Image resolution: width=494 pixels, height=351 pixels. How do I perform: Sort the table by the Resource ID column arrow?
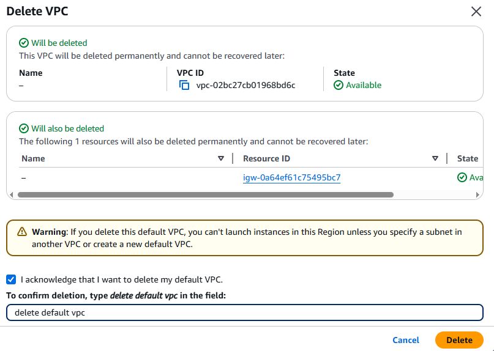[x=435, y=158]
